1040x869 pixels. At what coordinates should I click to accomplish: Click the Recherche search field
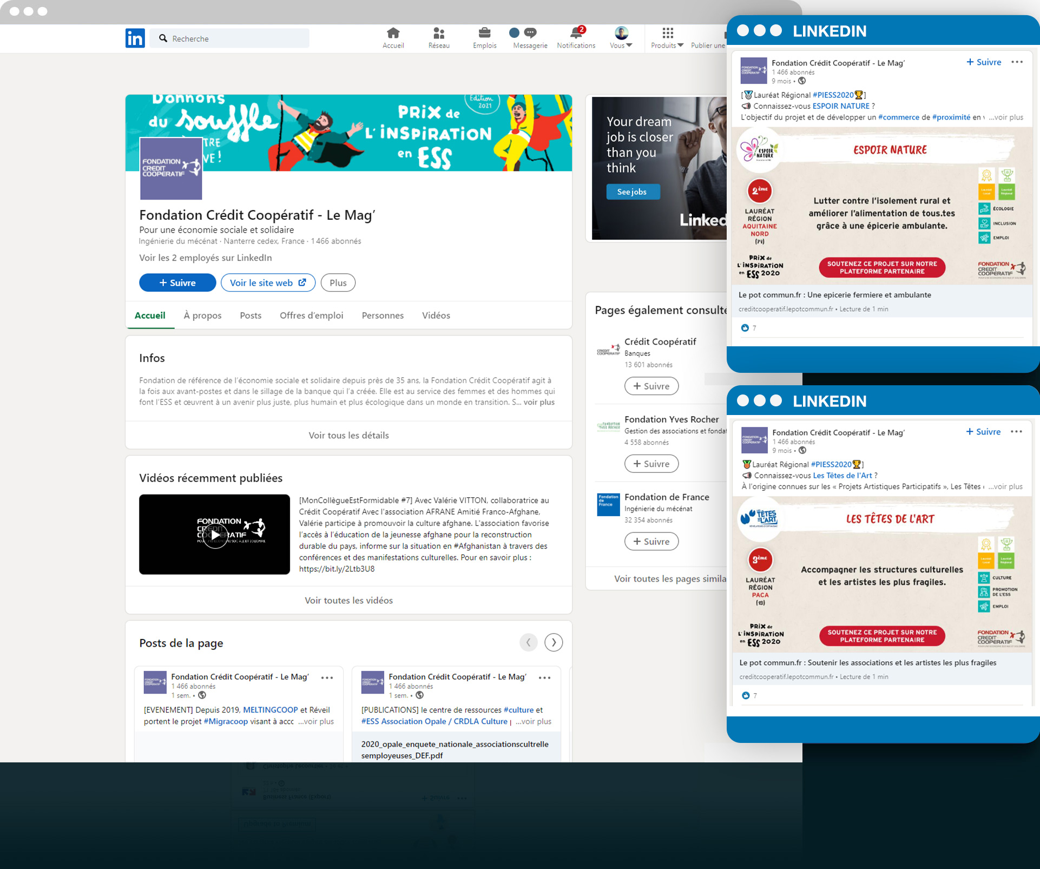coord(229,38)
